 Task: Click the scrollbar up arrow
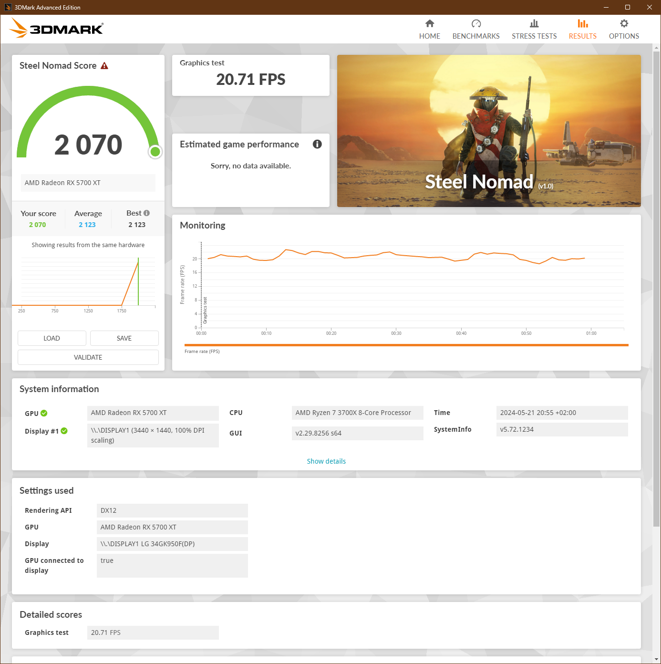tap(656, 48)
